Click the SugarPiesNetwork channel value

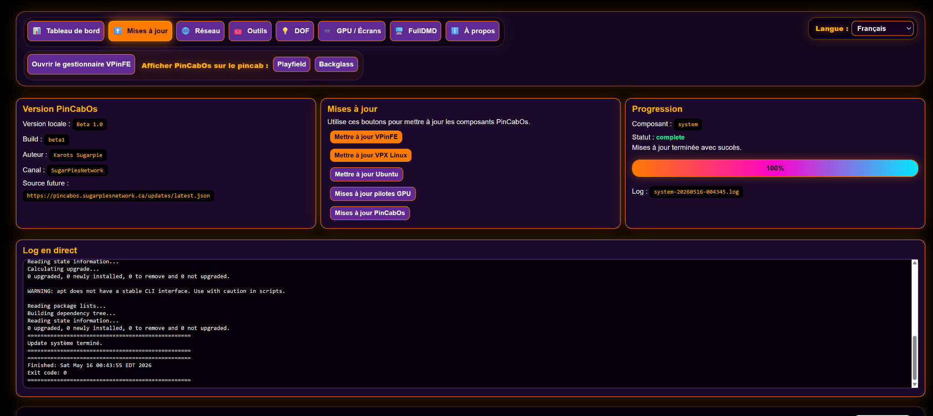[x=77, y=171]
